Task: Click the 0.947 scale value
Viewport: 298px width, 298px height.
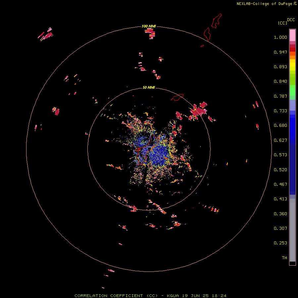Action: tap(280, 52)
